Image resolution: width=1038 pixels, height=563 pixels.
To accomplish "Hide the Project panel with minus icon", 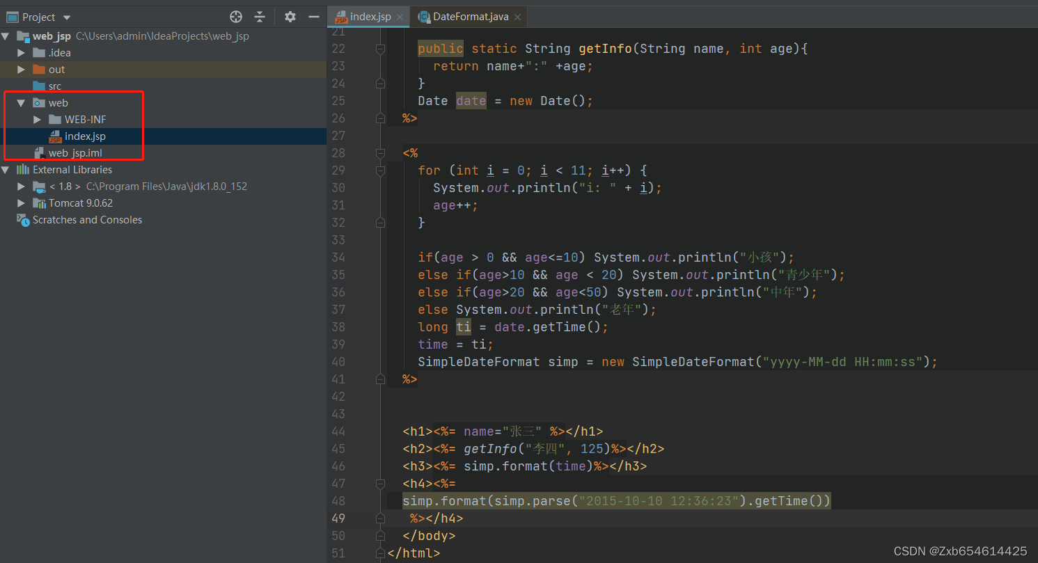I will [x=314, y=17].
